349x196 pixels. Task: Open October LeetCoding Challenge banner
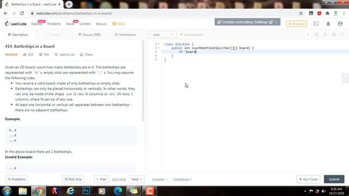(247, 22)
